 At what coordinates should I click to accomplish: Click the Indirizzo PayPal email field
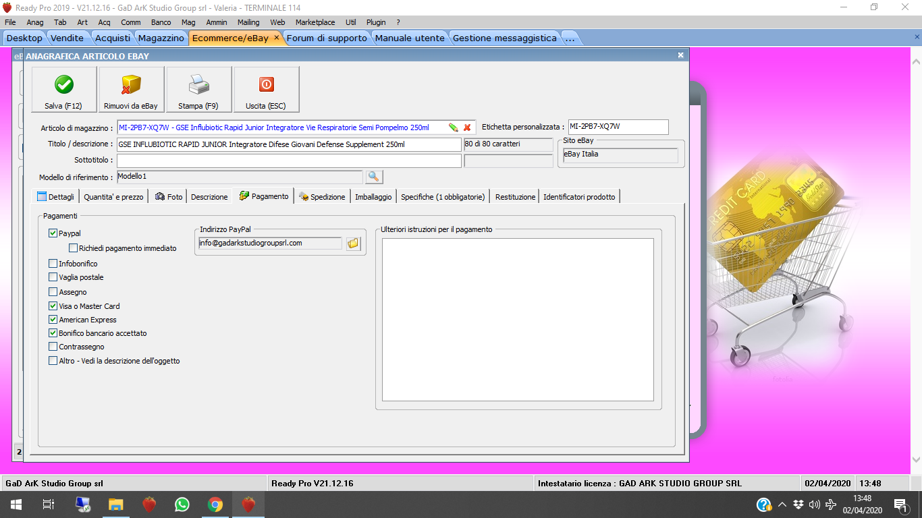(x=270, y=243)
